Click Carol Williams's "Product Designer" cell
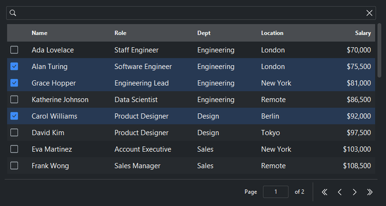The height and width of the screenshot is (206, 386). coord(142,116)
